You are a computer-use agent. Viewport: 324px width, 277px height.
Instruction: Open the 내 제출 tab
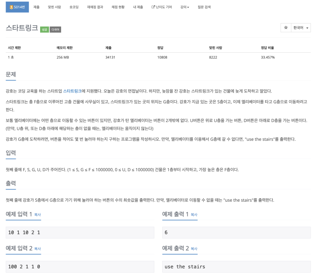(x=138, y=7)
